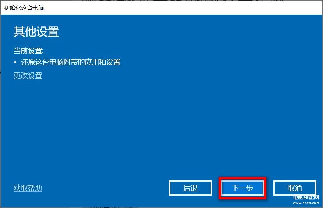Click the 电脑装配网 watermark logo
The height and width of the screenshot is (208, 323).
(x=306, y=197)
